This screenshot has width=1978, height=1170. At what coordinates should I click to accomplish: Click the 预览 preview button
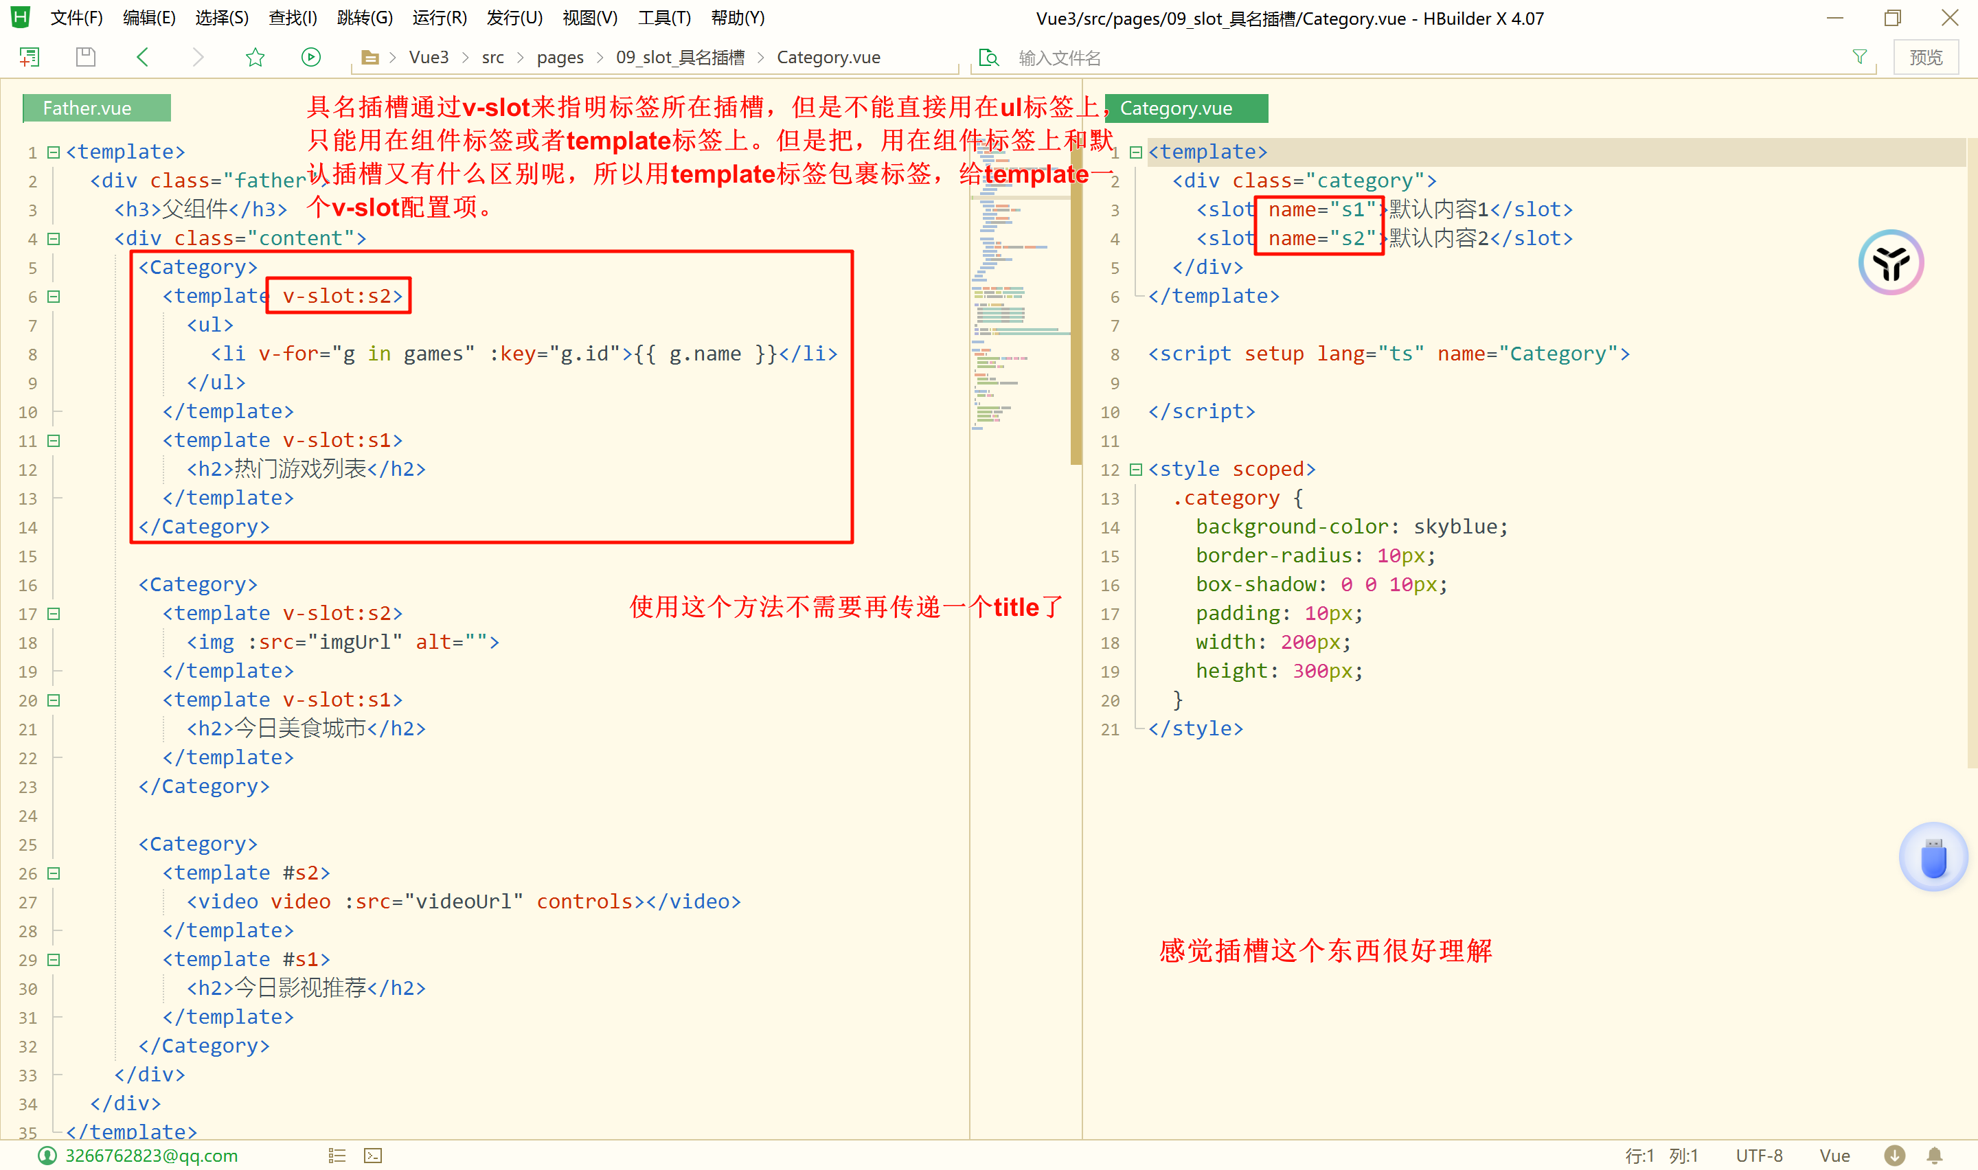(x=1925, y=58)
